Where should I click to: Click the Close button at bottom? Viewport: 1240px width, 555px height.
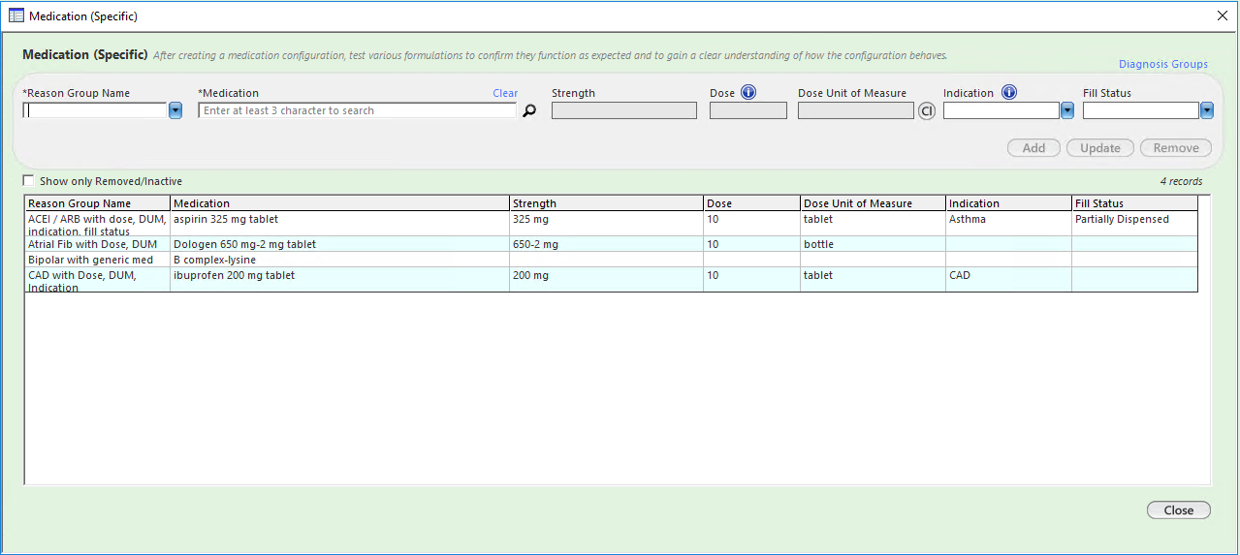tap(1179, 510)
